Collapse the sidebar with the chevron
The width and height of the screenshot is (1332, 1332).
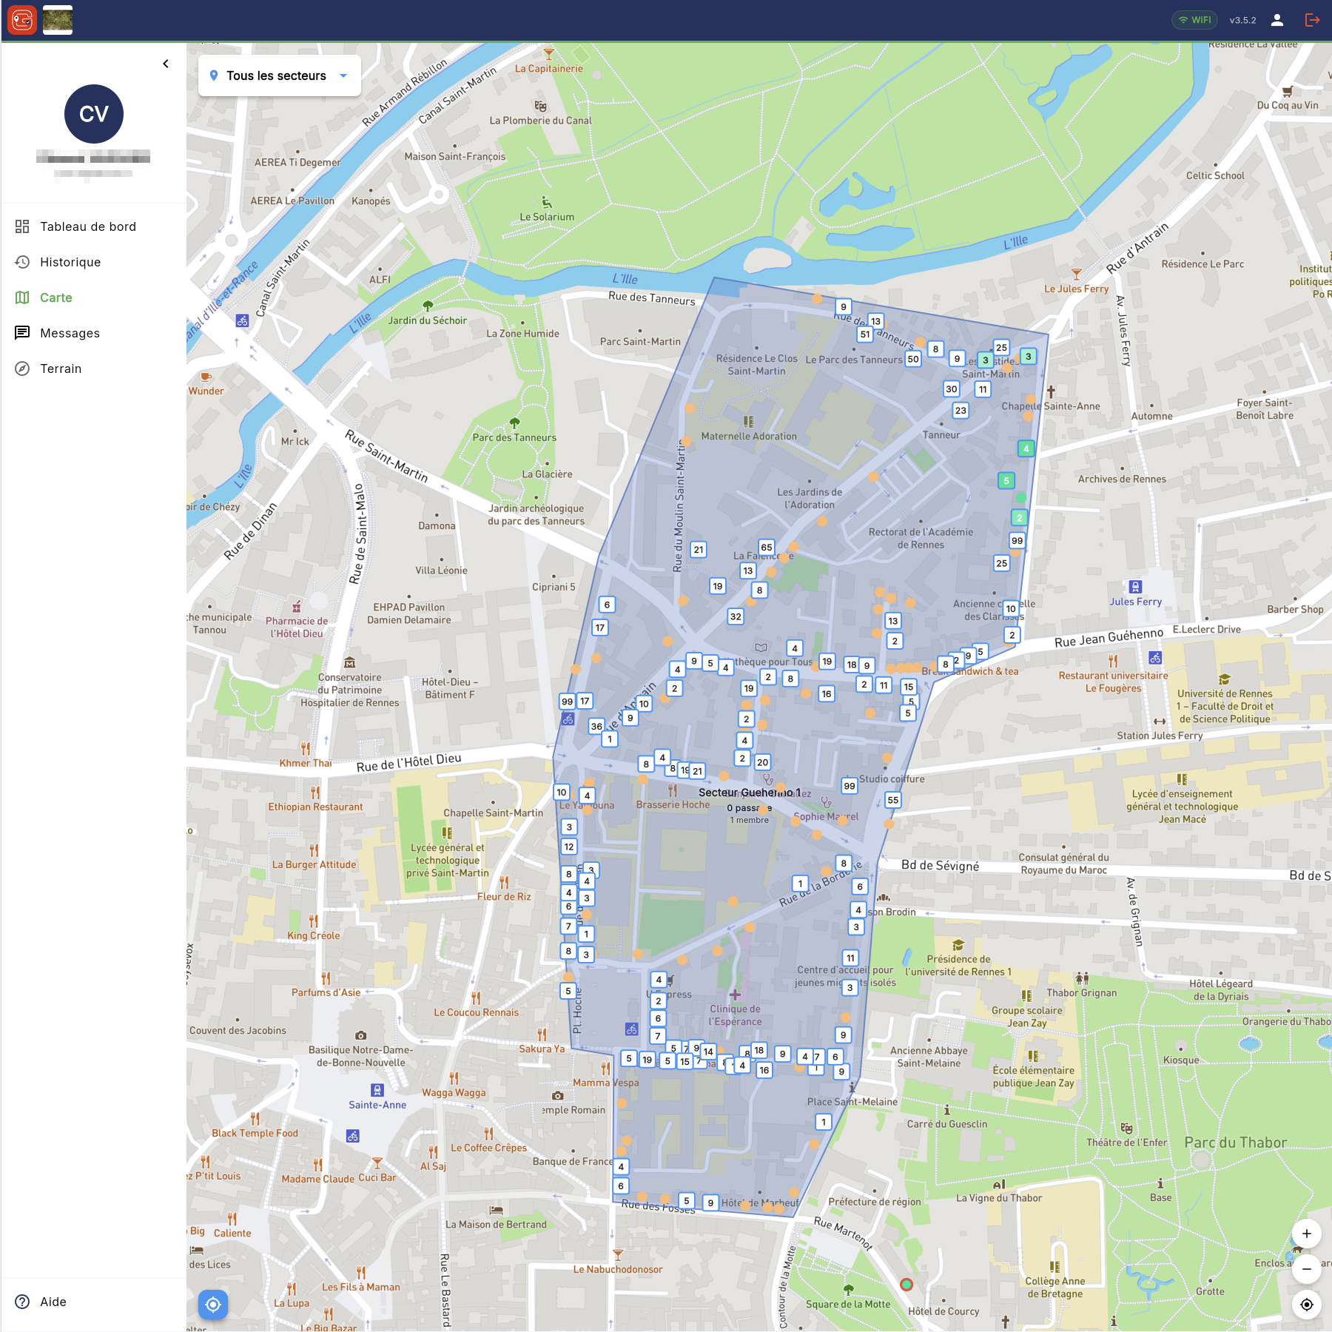166,64
